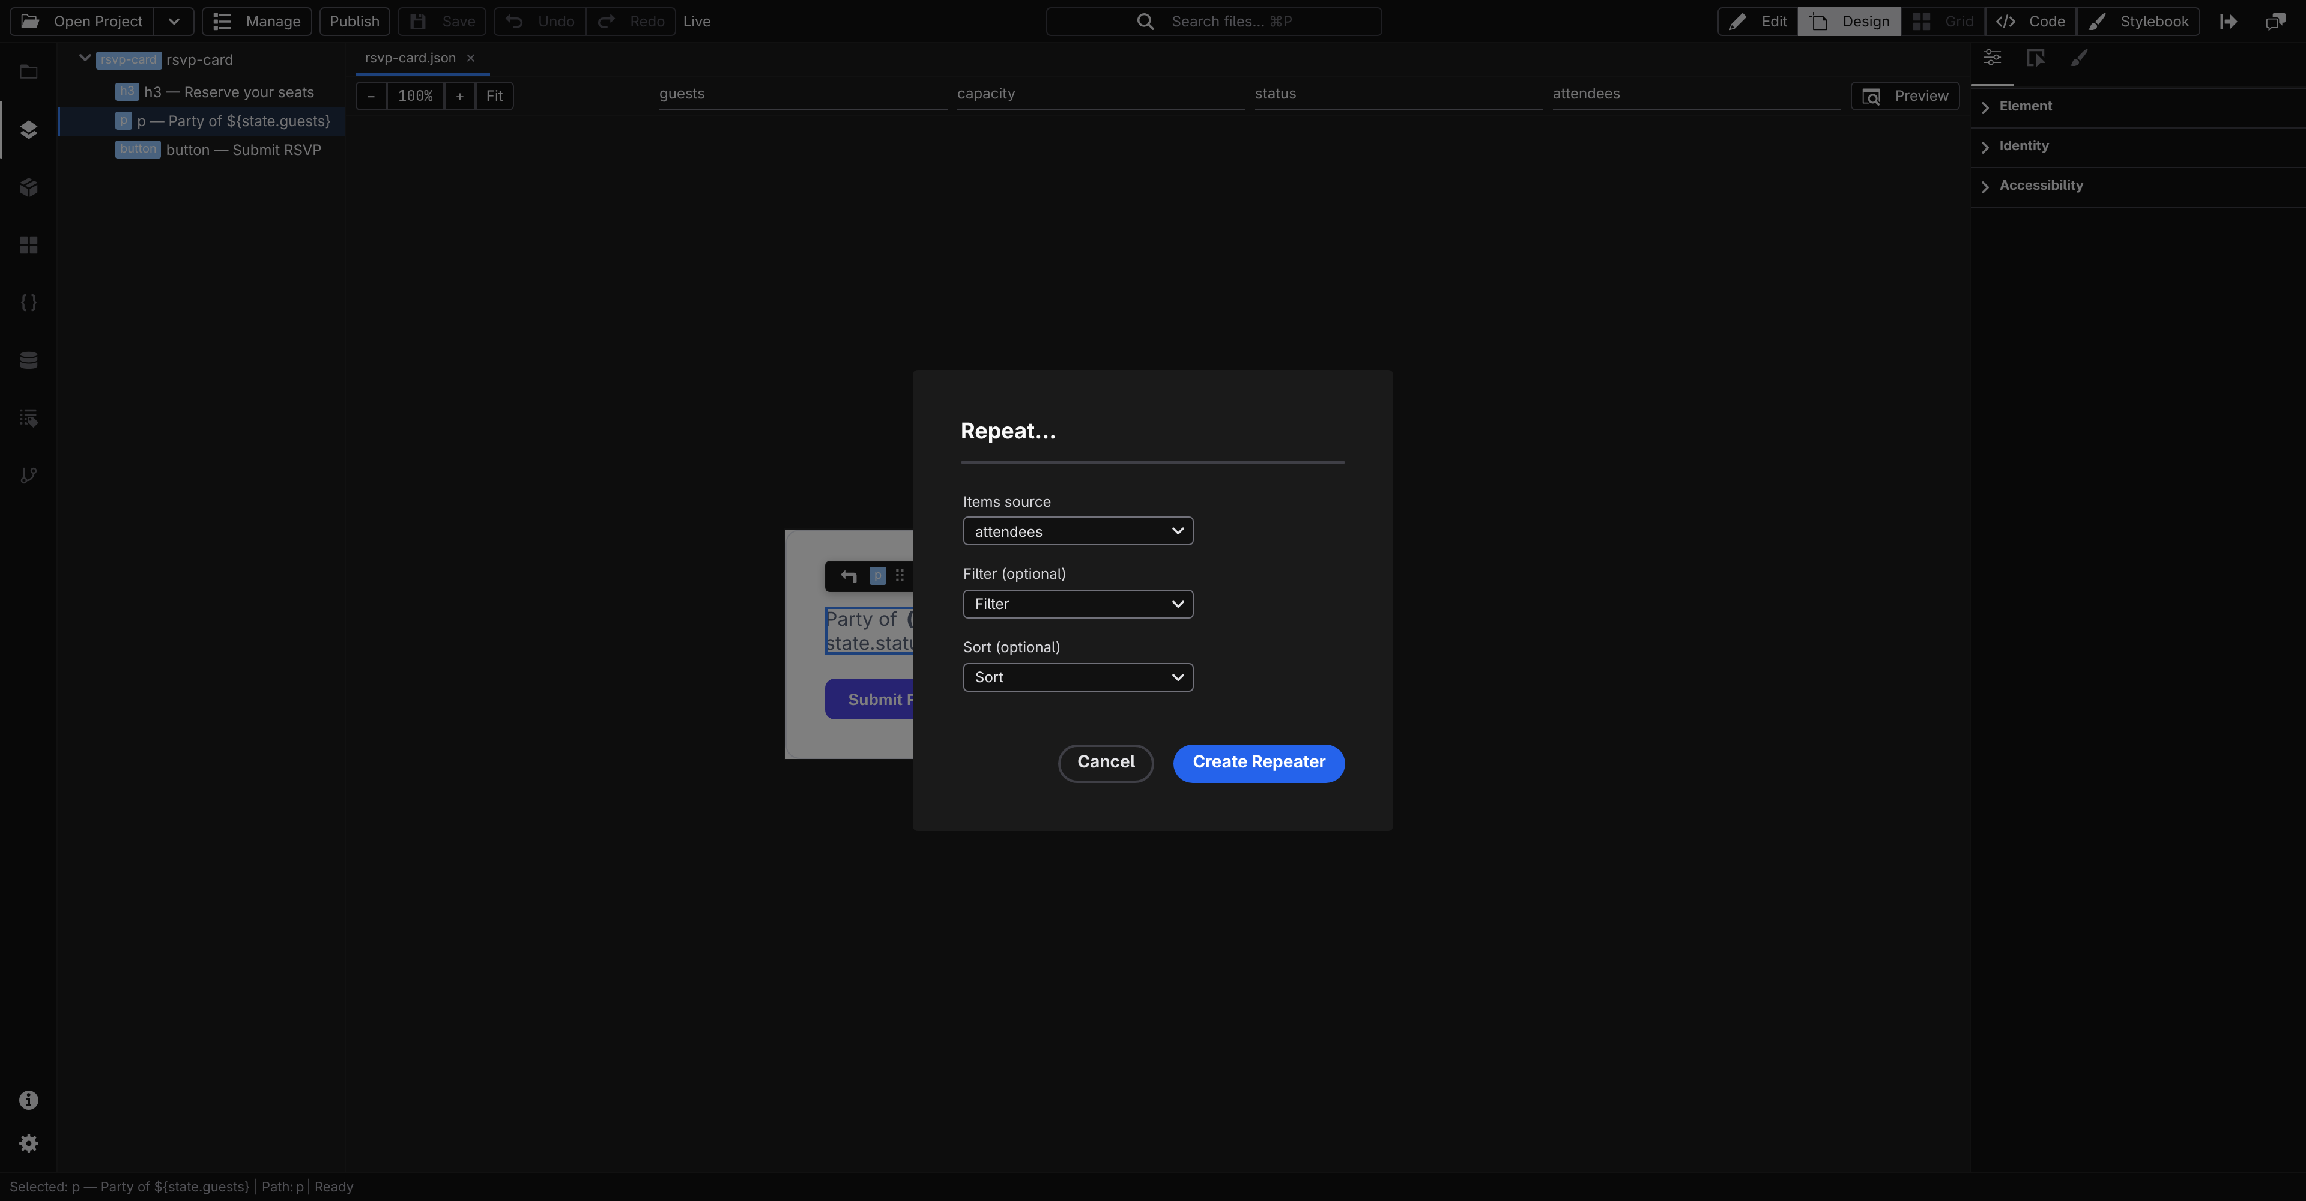Click the exit arrow icon in top bar

tap(2229, 22)
